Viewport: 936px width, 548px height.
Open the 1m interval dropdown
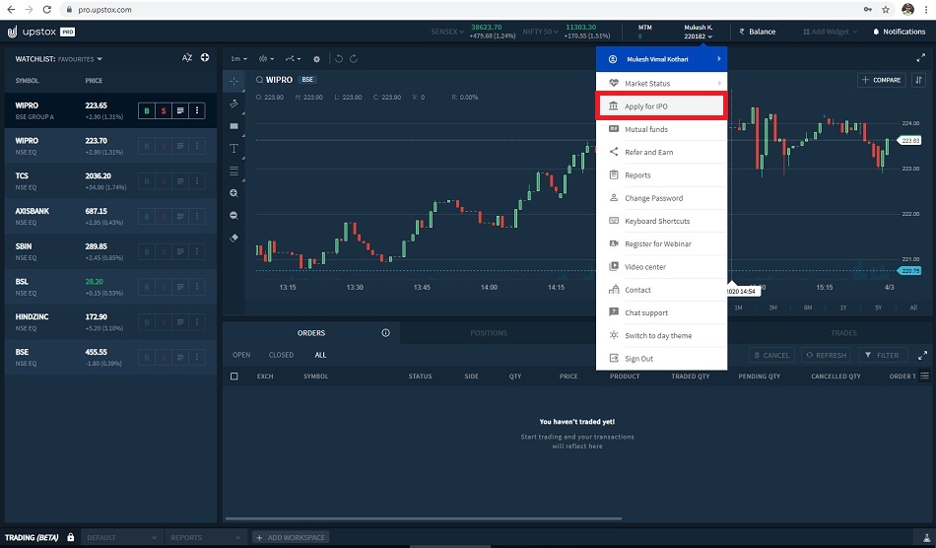point(238,59)
